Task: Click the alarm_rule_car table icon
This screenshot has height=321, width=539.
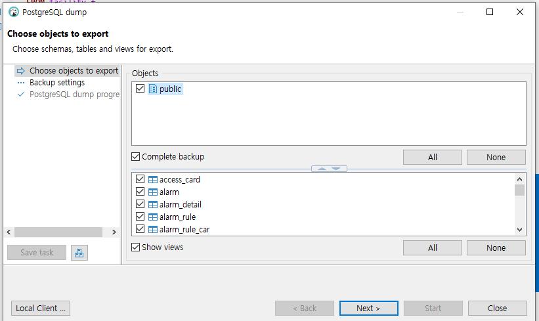Action: click(153, 230)
